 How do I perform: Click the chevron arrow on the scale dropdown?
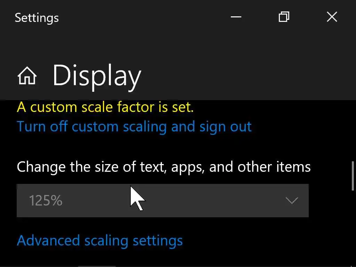click(x=291, y=201)
